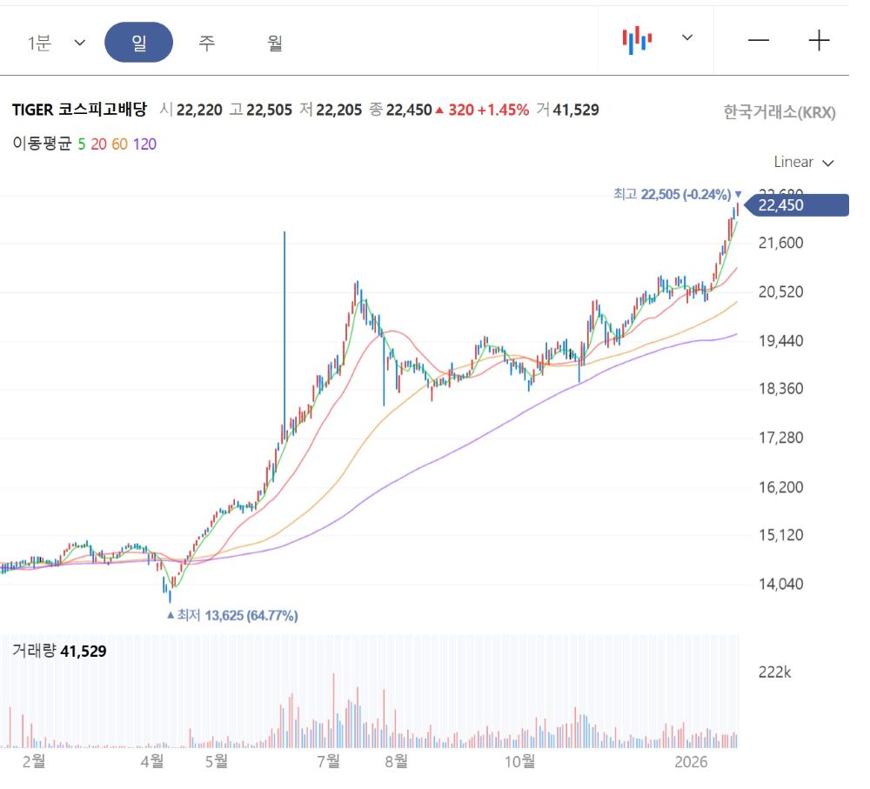Toggle the 20-day moving average line
The image size is (870, 789).
(x=98, y=144)
